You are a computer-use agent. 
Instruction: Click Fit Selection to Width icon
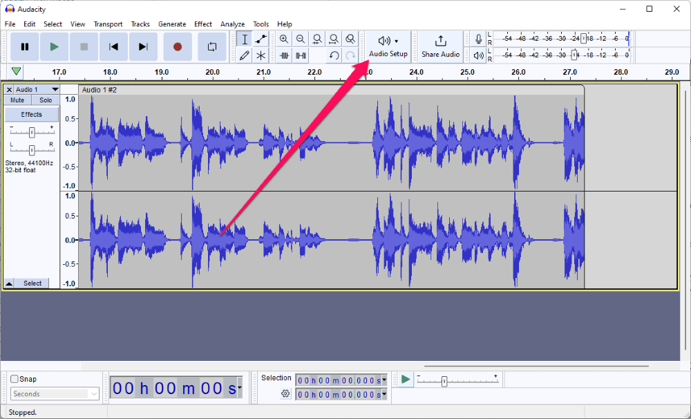317,39
